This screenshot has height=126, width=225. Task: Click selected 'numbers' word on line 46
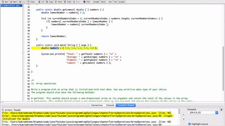[x=54, y=48]
